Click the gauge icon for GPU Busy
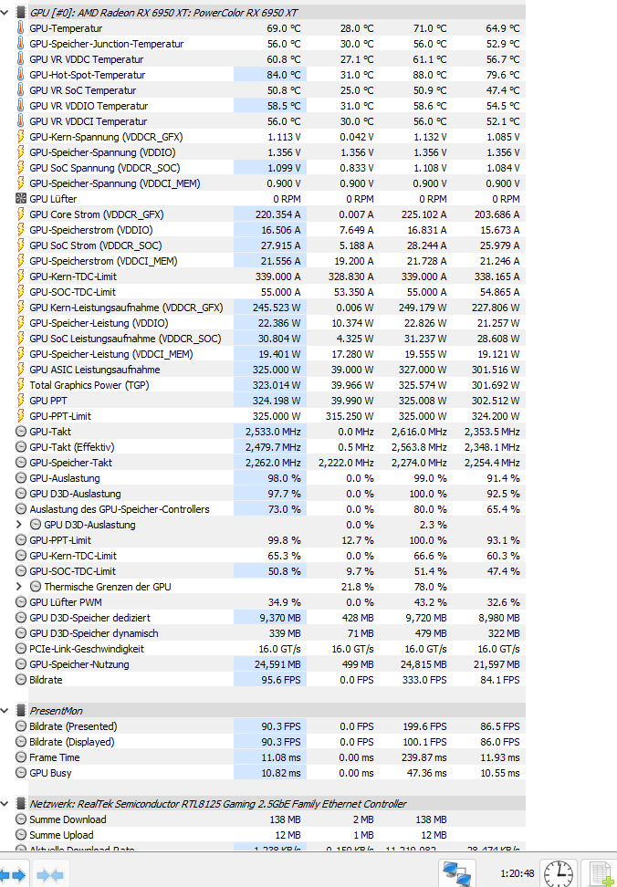 [x=20, y=773]
